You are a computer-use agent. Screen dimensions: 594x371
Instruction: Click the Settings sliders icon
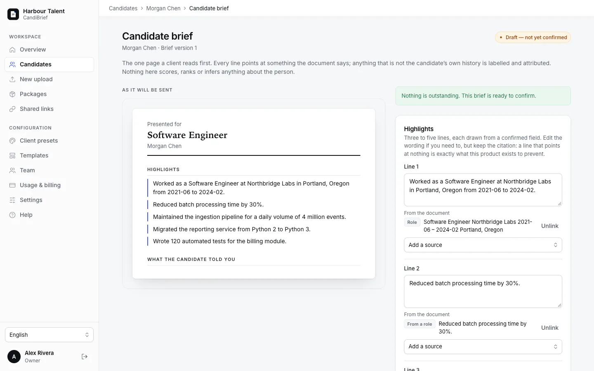[12, 200]
